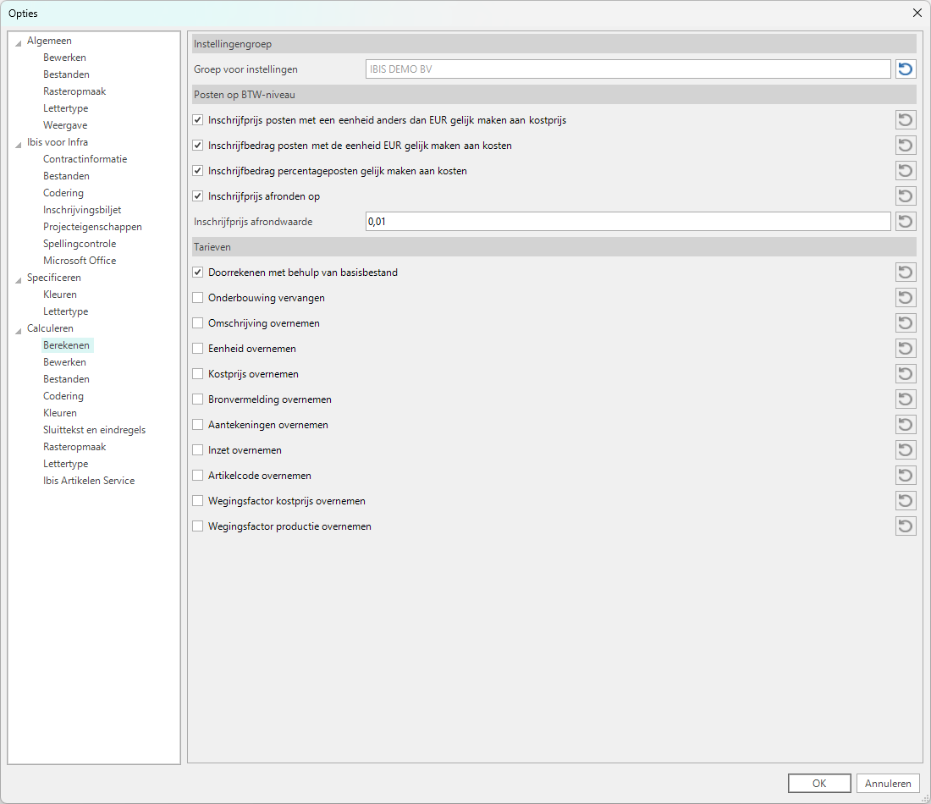Reset the Inschrijfprijs afrondwaarde value
This screenshot has width=931, height=804.
[906, 222]
